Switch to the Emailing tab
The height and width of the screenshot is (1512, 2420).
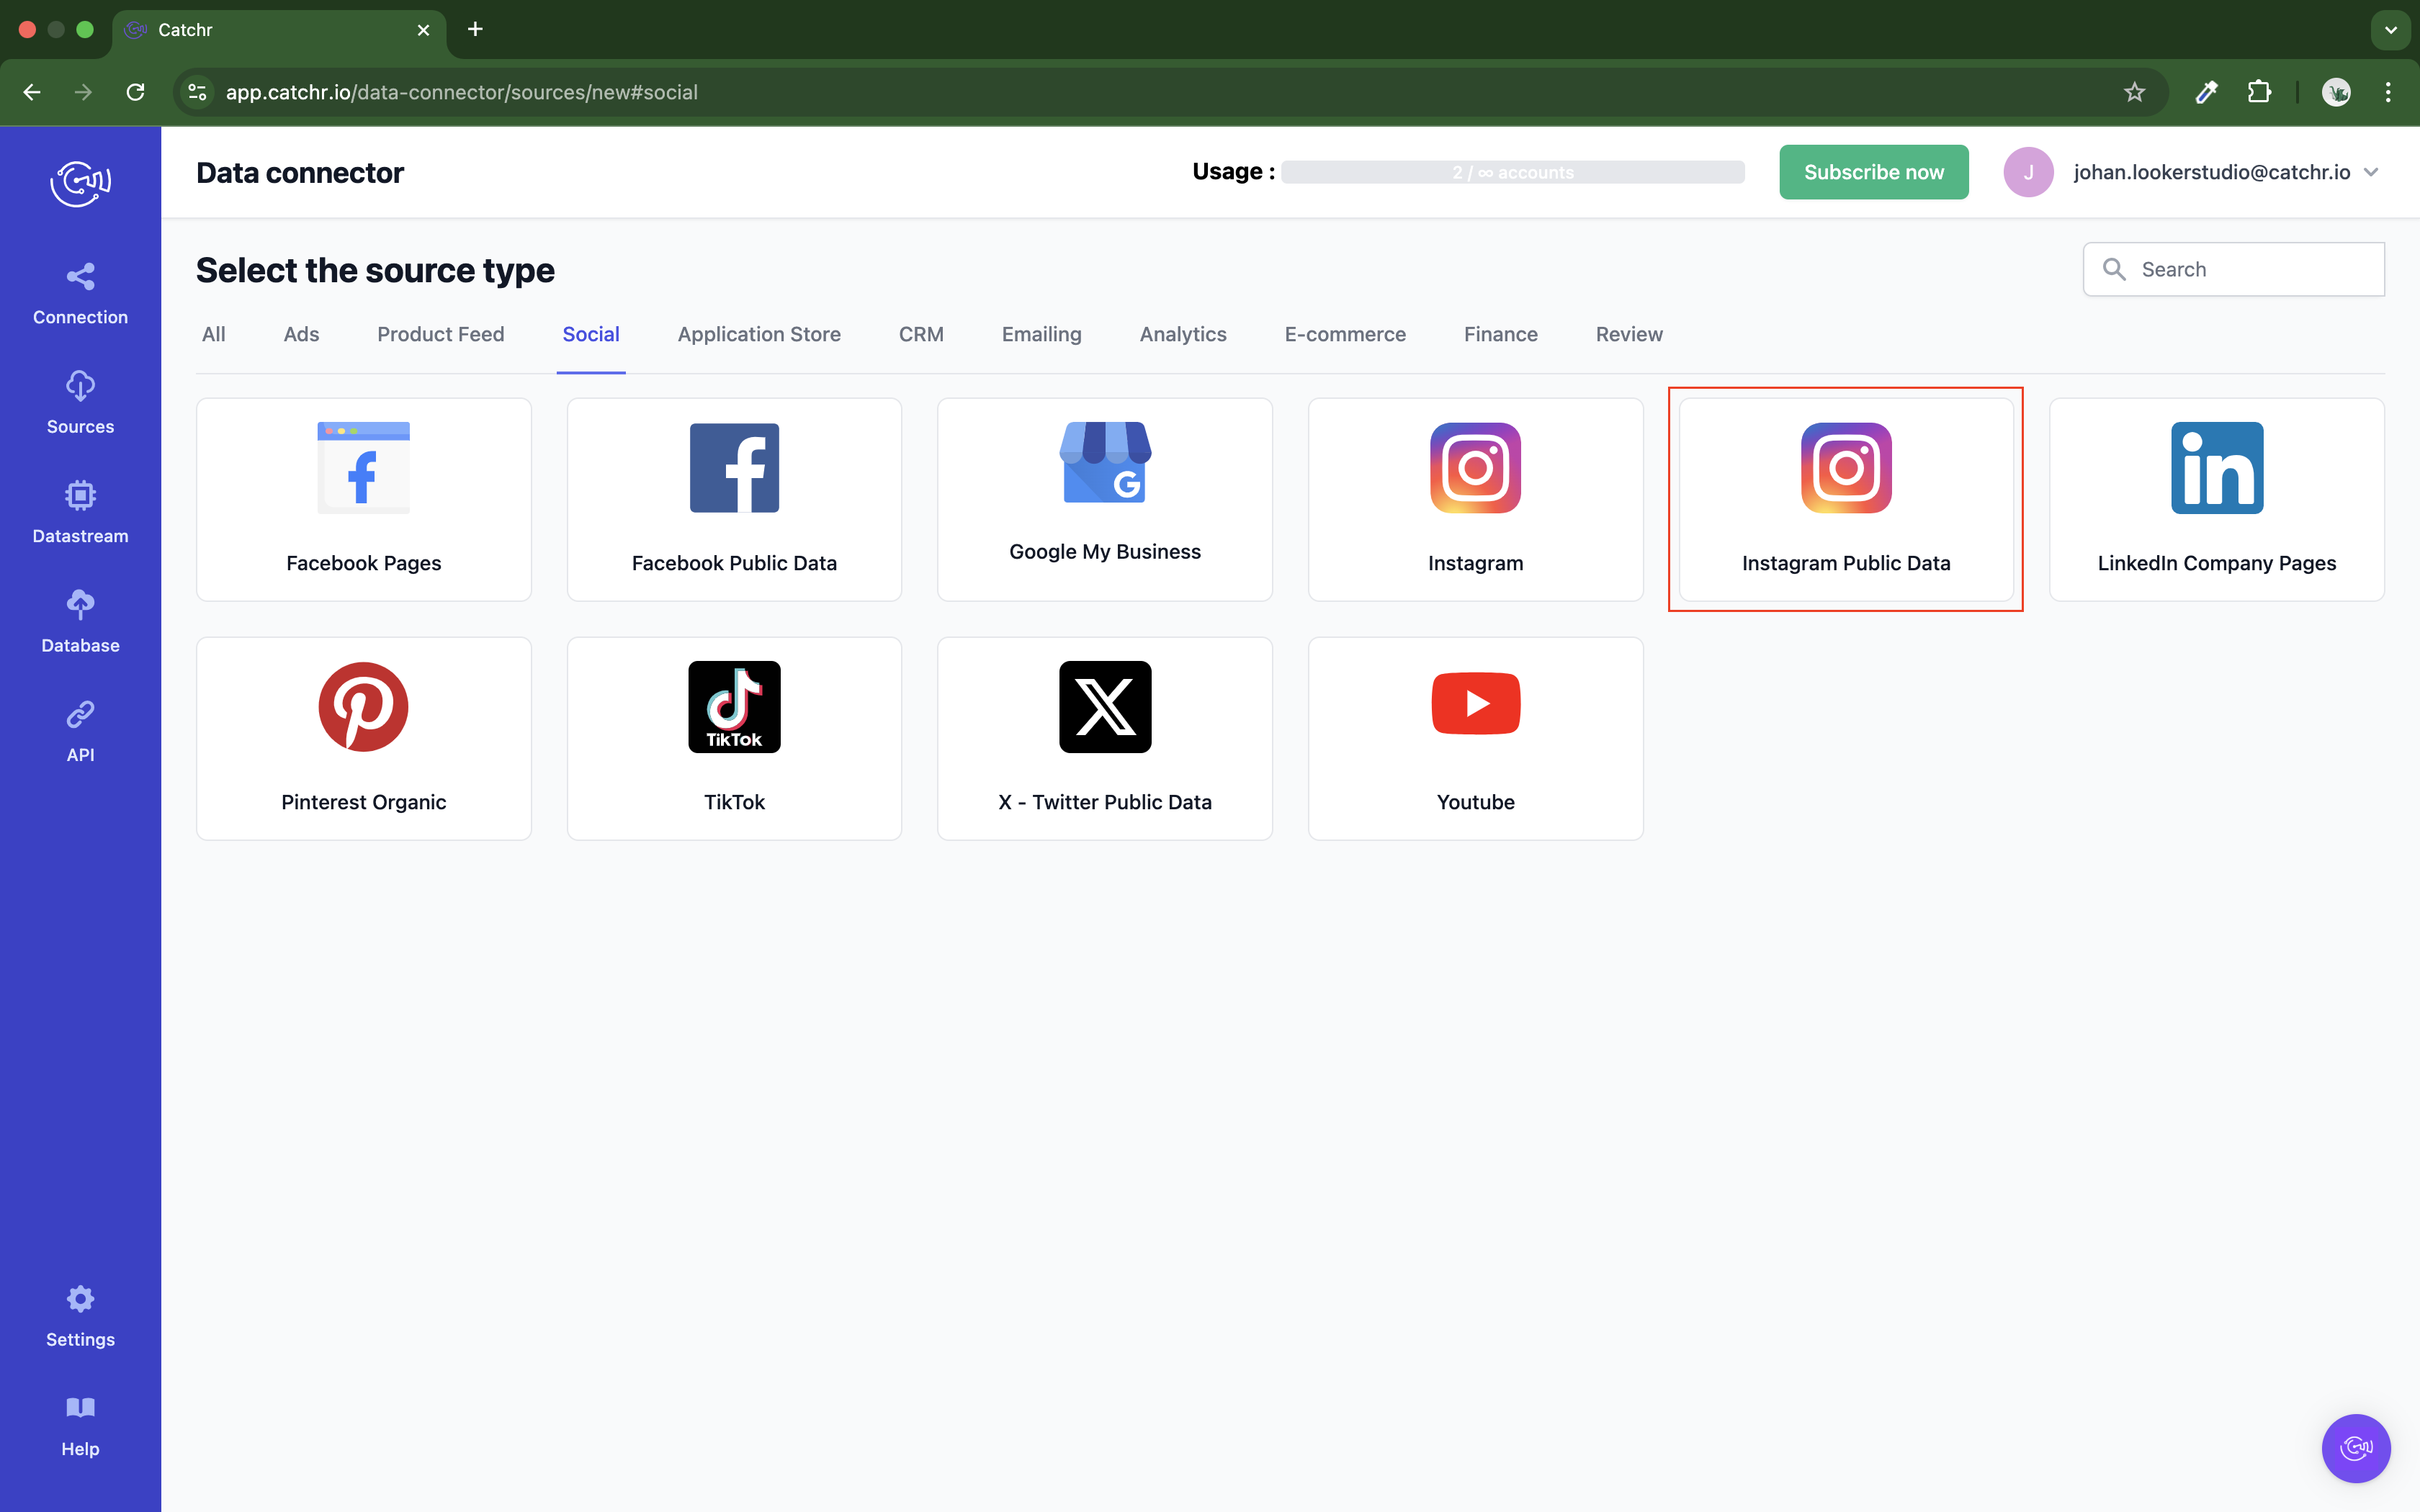coord(1041,334)
